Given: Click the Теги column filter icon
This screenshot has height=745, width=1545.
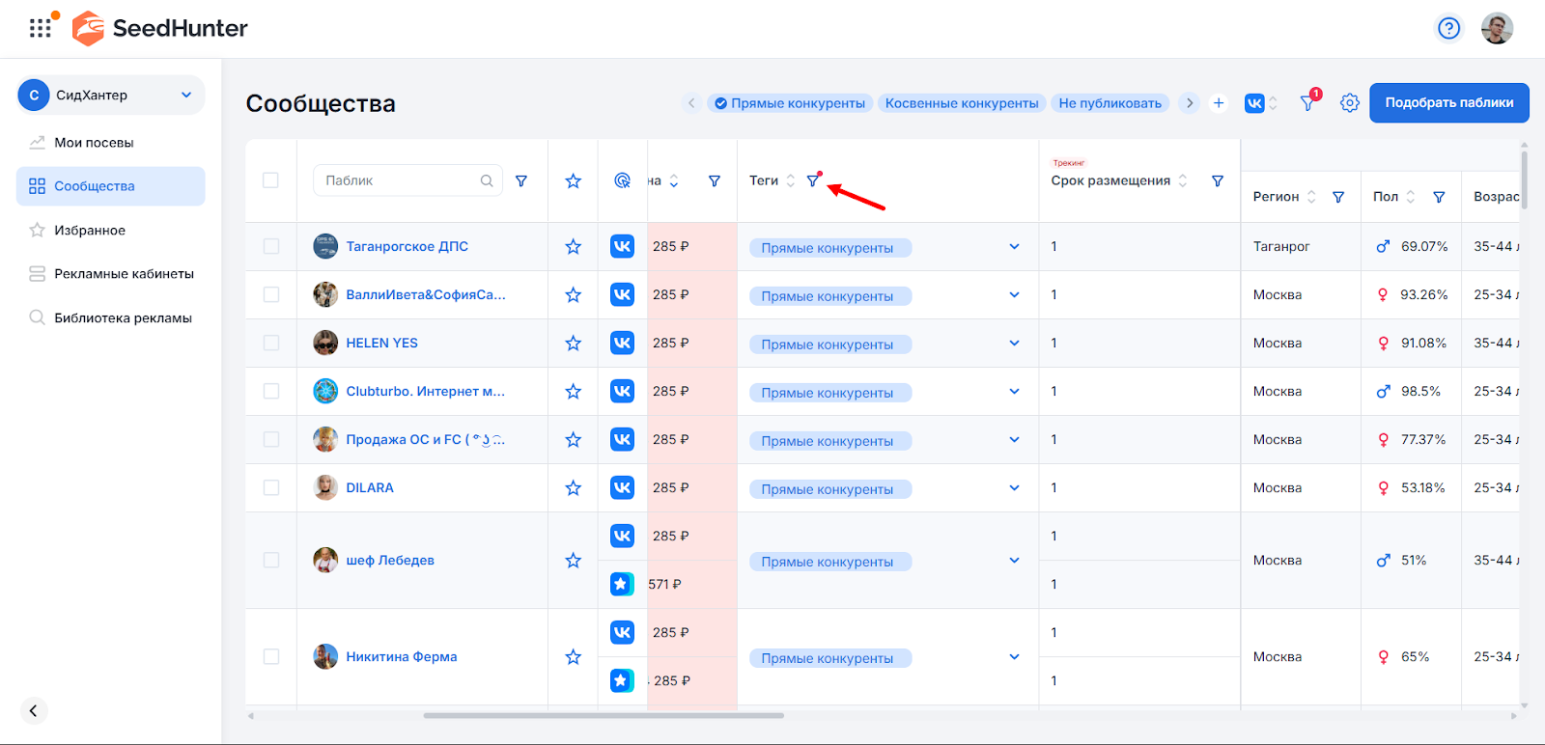Looking at the screenshot, I should point(813,180).
